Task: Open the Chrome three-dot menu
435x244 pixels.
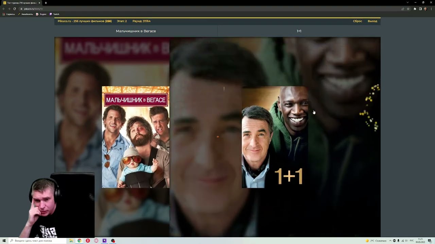Action: pyautogui.click(x=431, y=9)
